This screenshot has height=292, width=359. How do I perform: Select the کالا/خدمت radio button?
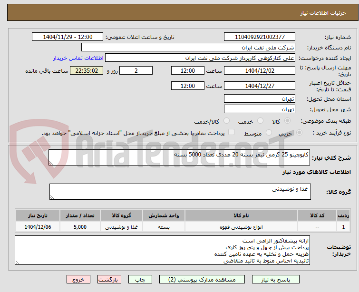[x=226, y=121]
